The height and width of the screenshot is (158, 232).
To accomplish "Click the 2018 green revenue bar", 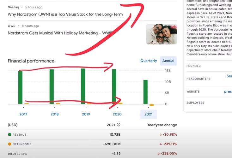I will pos(52,87).
